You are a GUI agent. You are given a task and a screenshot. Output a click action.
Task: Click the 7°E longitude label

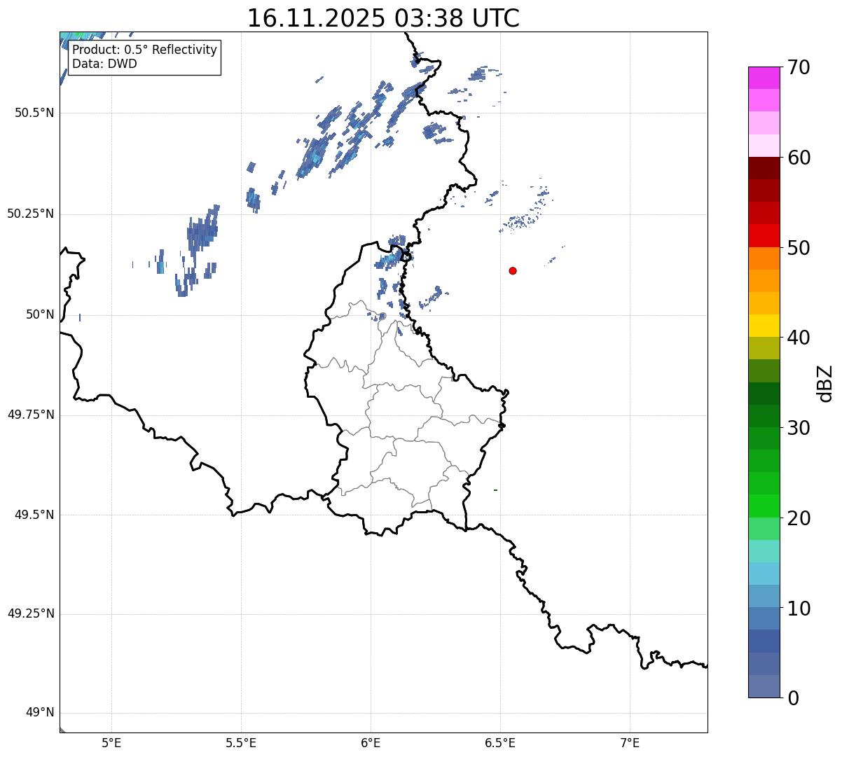click(630, 743)
